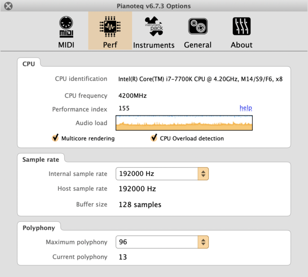
Task: Open the About sliders icon
Action: point(242,26)
